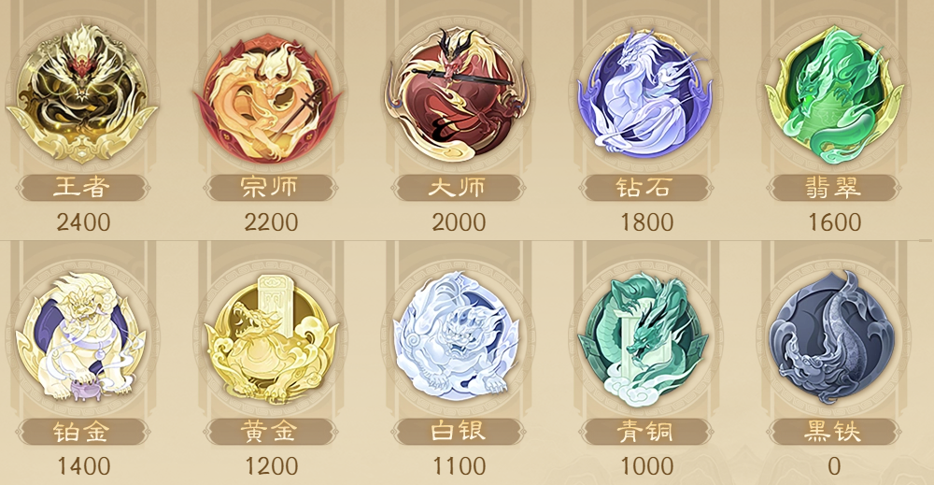Click the 宗师 orange dragon badge
The image size is (934, 485).
pyautogui.click(x=271, y=97)
